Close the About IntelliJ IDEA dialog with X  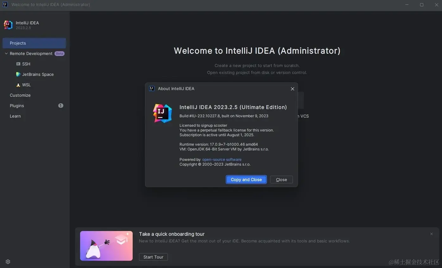pyautogui.click(x=292, y=89)
